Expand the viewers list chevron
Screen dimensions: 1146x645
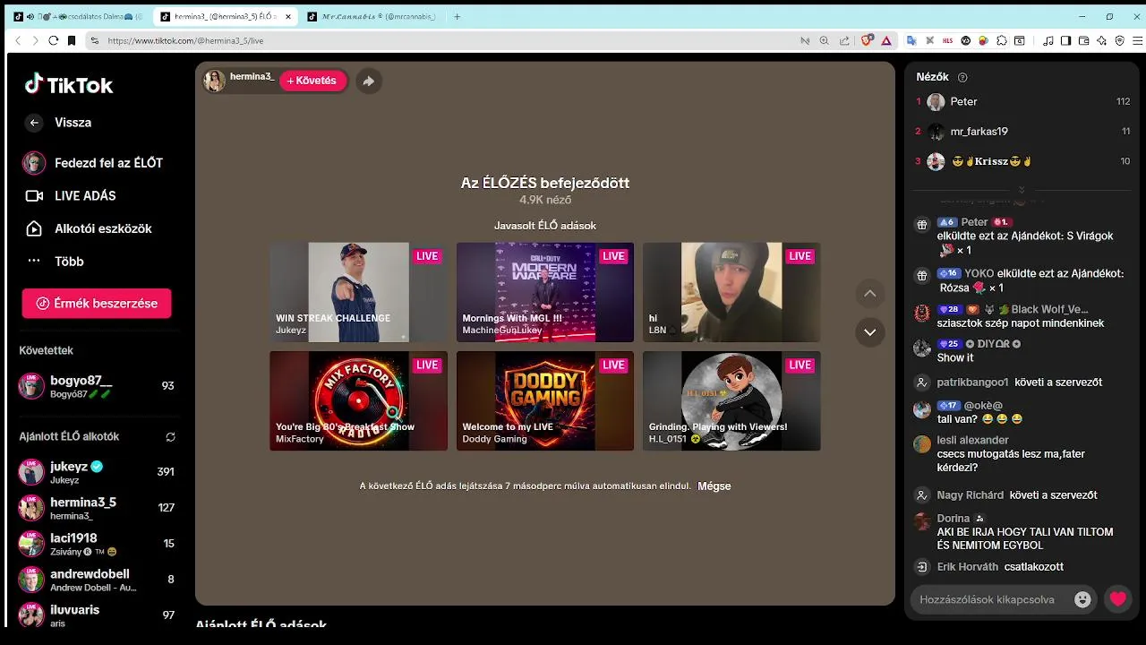[1022, 190]
